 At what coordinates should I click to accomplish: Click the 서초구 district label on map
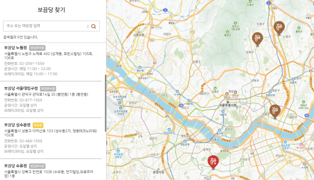(x=246, y=160)
